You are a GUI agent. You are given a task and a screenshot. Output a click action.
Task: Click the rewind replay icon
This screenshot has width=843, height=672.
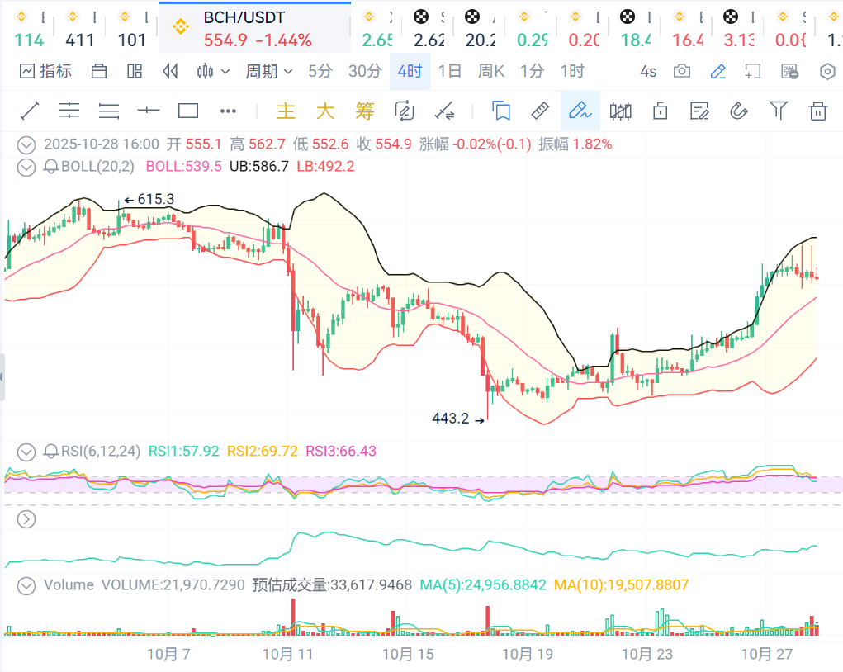coord(170,72)
